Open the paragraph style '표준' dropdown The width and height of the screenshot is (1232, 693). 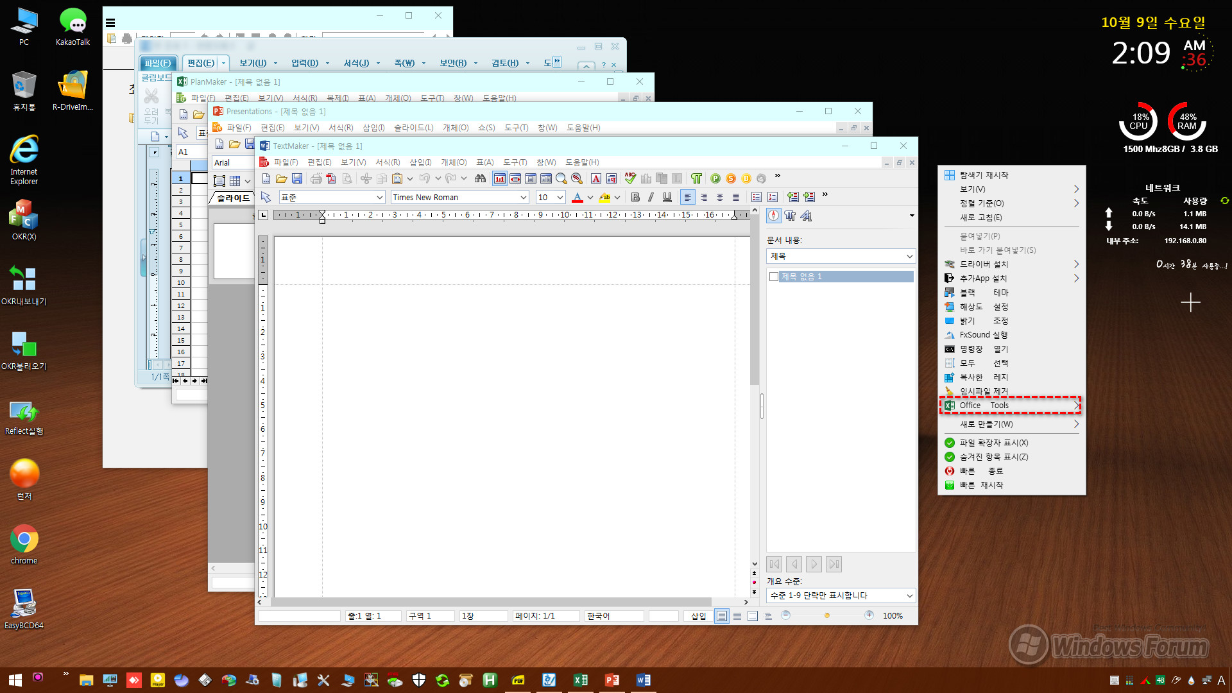click(x=380, y=198)
